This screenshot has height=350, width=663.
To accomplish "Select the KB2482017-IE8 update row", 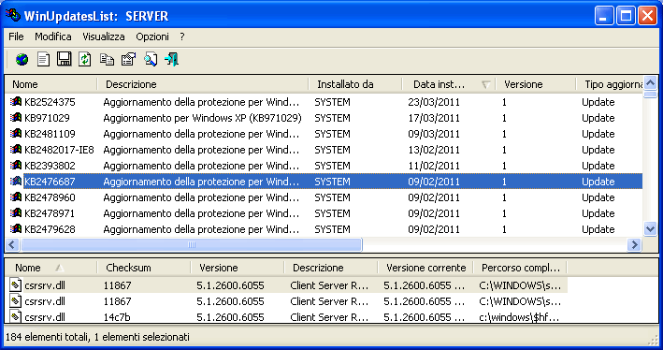I will [x=324, y=150].
